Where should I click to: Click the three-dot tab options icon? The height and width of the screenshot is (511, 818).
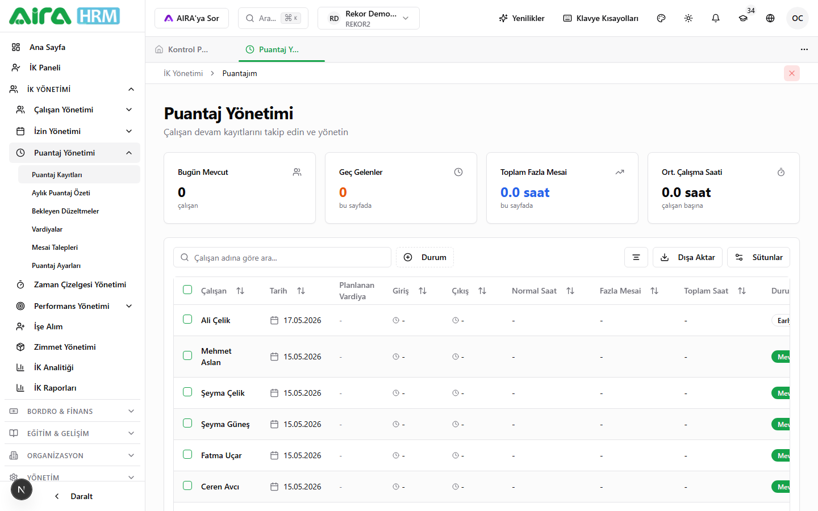804,49
